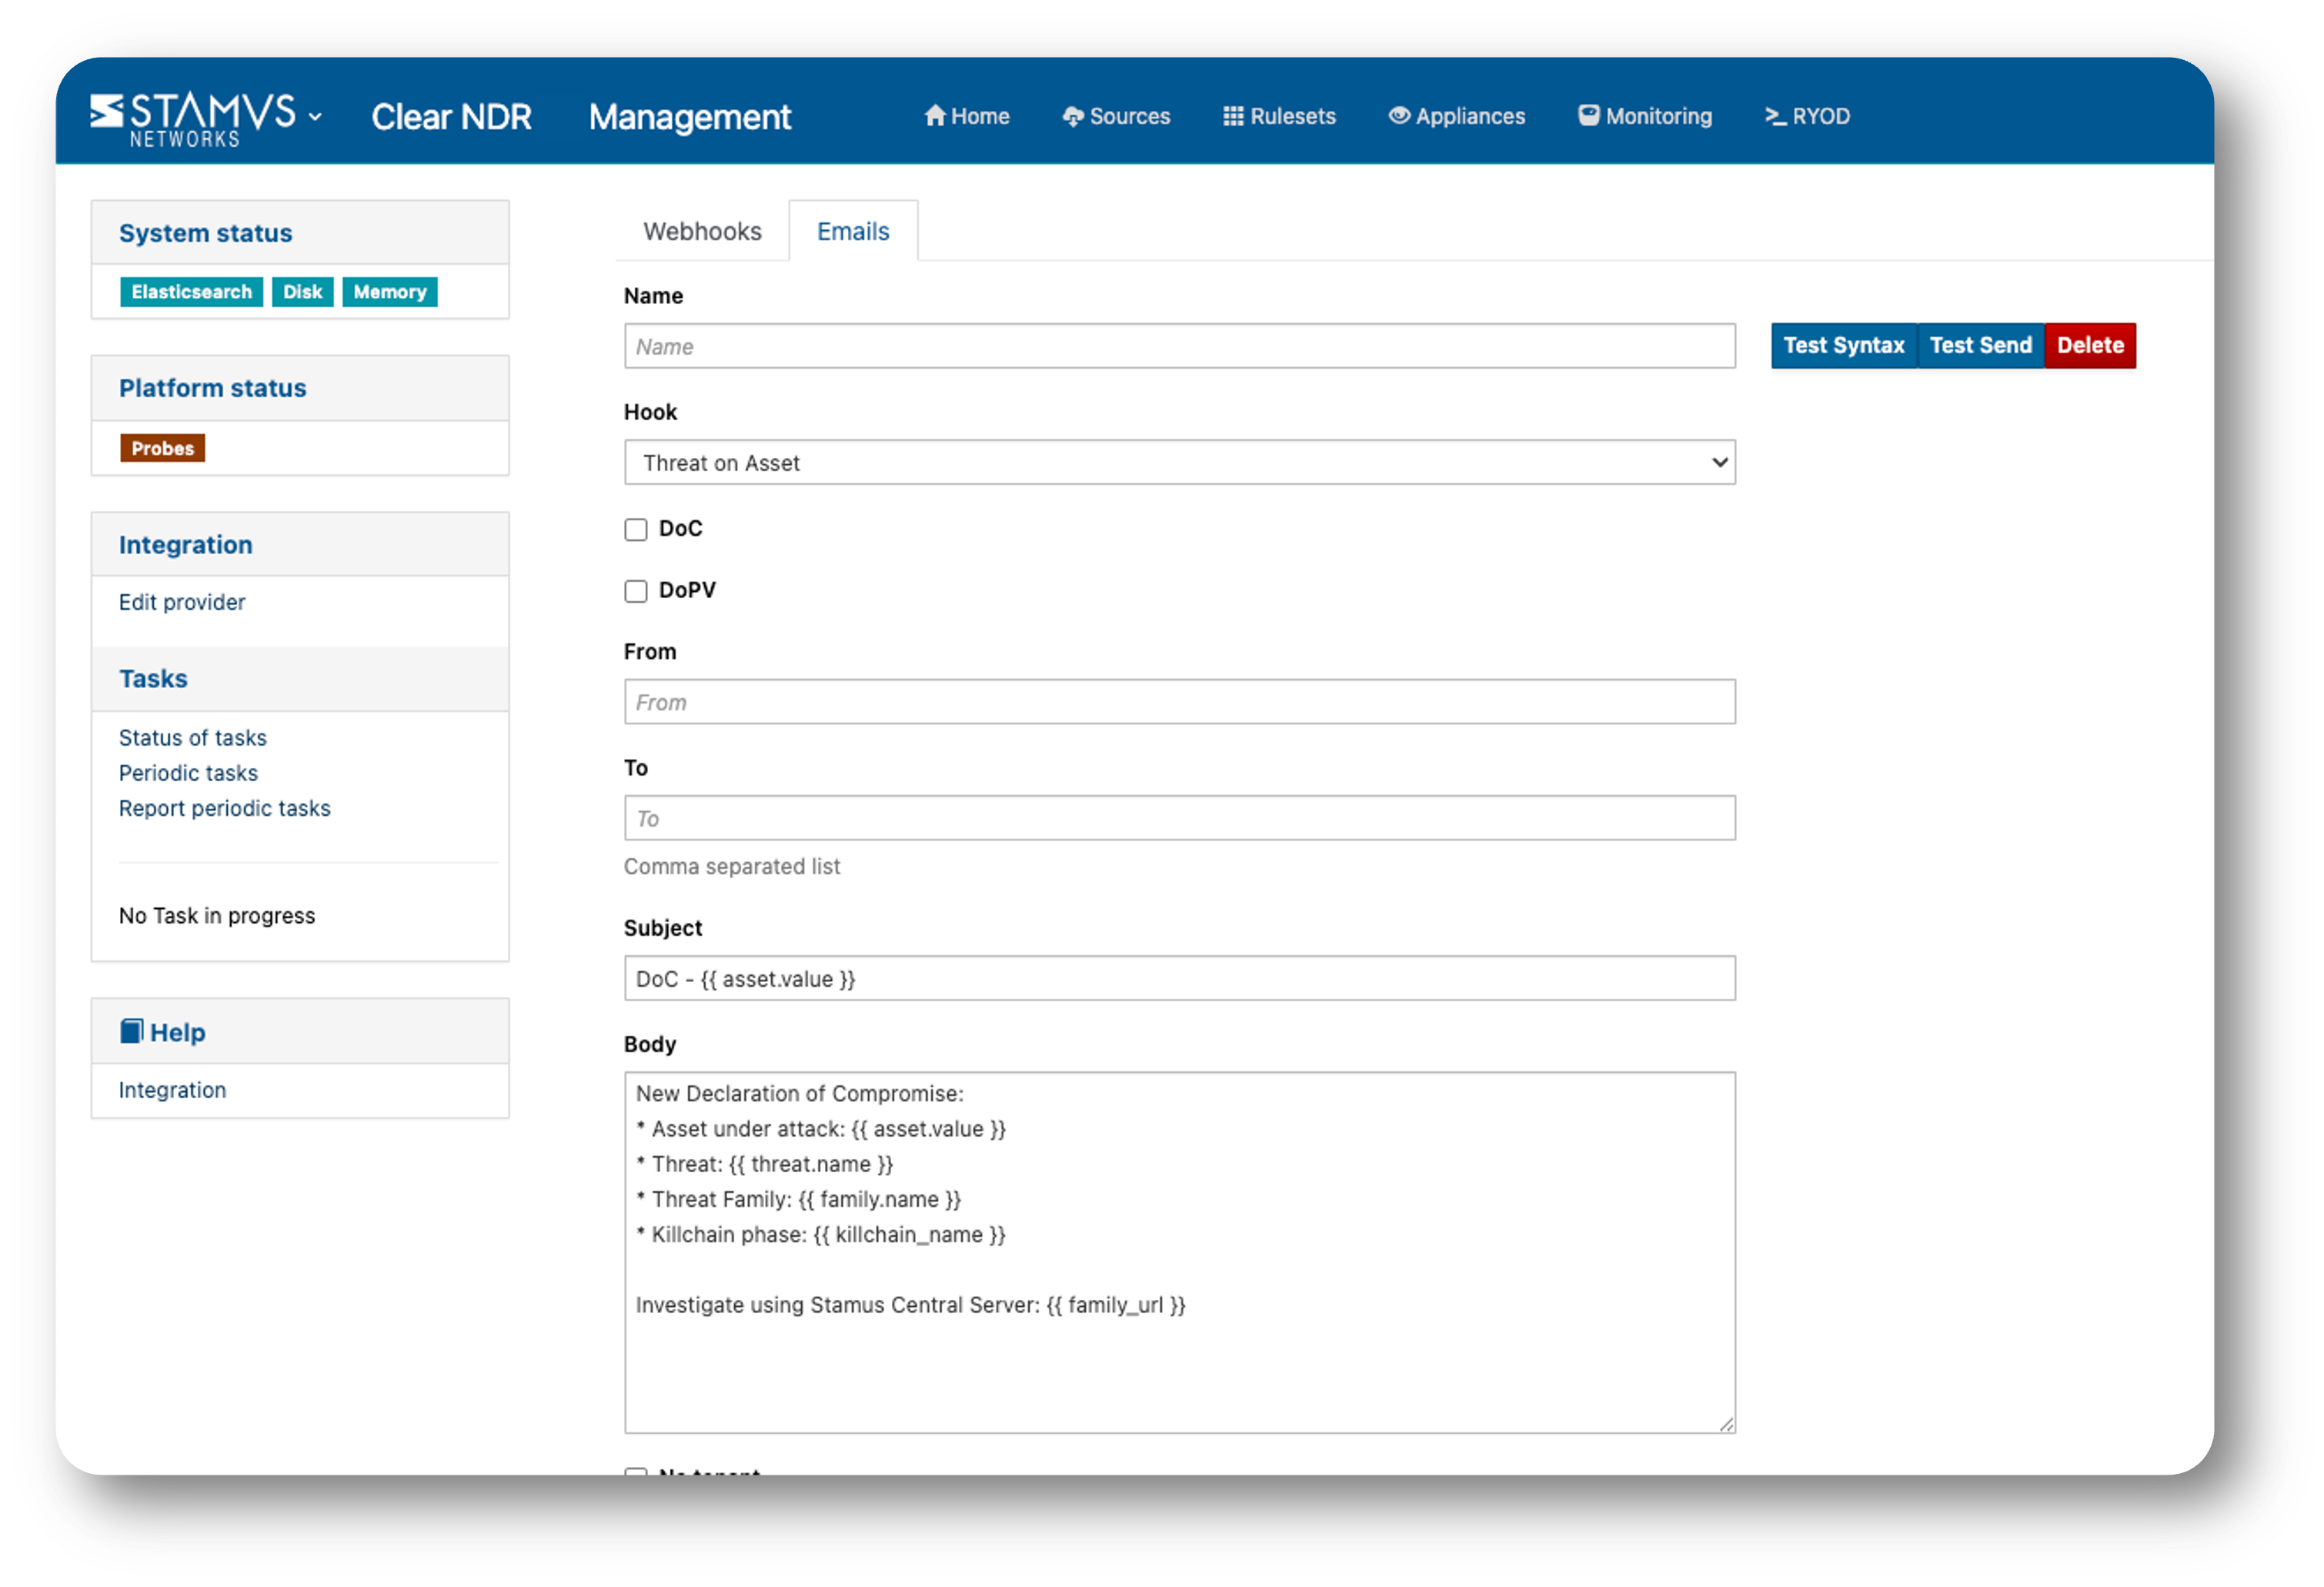Click the Elasticsearch status badge
The height and width of the screenshot is (1587, 2324).
pyautogui.click(x=191, y=292)
